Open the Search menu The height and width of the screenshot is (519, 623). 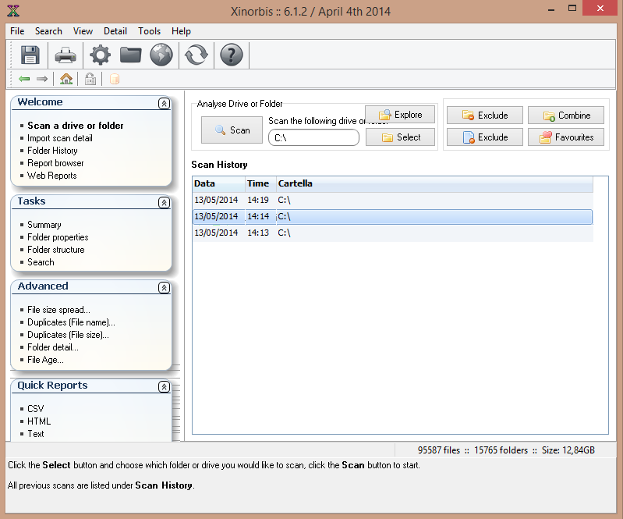point(48,31)
